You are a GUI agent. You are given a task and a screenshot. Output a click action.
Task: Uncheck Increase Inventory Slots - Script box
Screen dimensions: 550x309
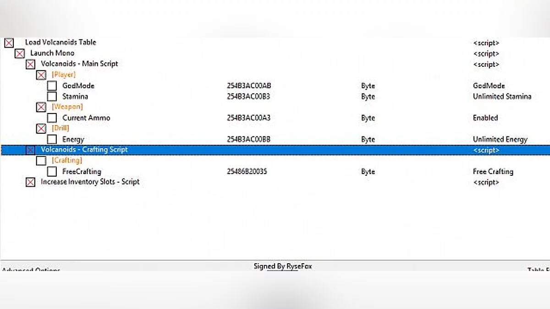pyautogui.click(x=30, y=182)
